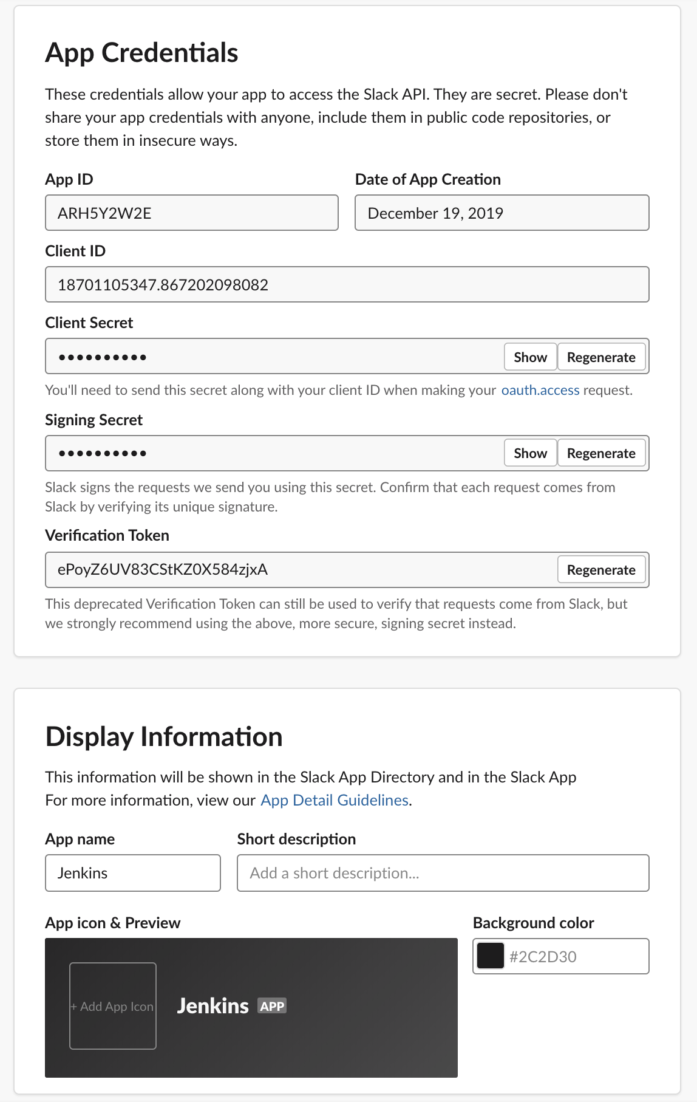
Task: Open the Background color swatch picker
Action: pos(491,956)
